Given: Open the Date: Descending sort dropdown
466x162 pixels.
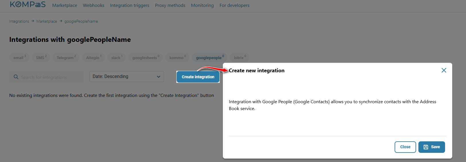Looking at the screenshot, I should pos(126,77).
